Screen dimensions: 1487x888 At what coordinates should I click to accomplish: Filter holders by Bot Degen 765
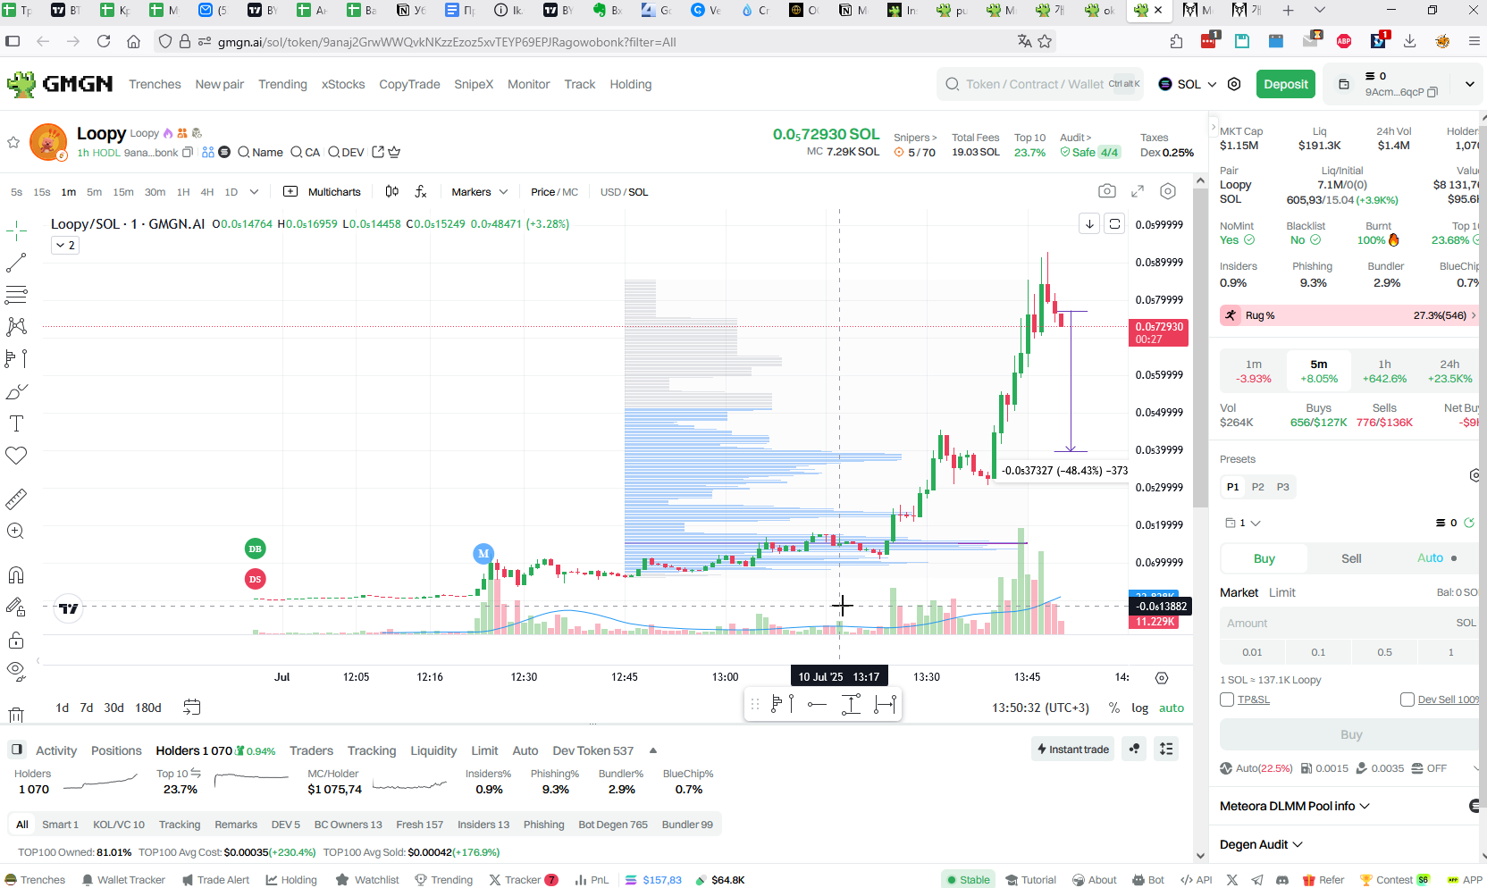(x=613, y=825)
